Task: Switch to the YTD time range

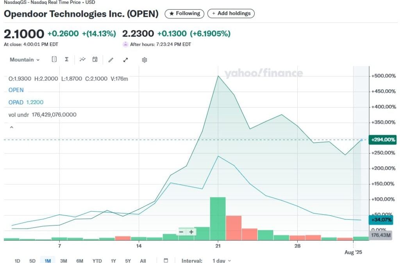Action: (x=97, y=261)
